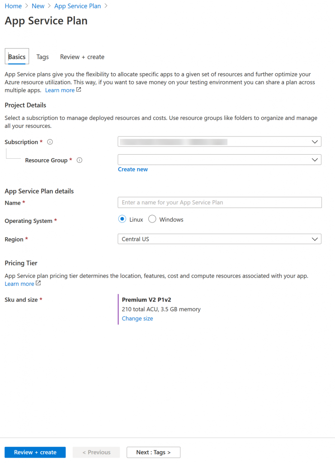Click the Next : Tags button
Screen dimensions: 335x463
pyautogui.click(x=153, y=452)
